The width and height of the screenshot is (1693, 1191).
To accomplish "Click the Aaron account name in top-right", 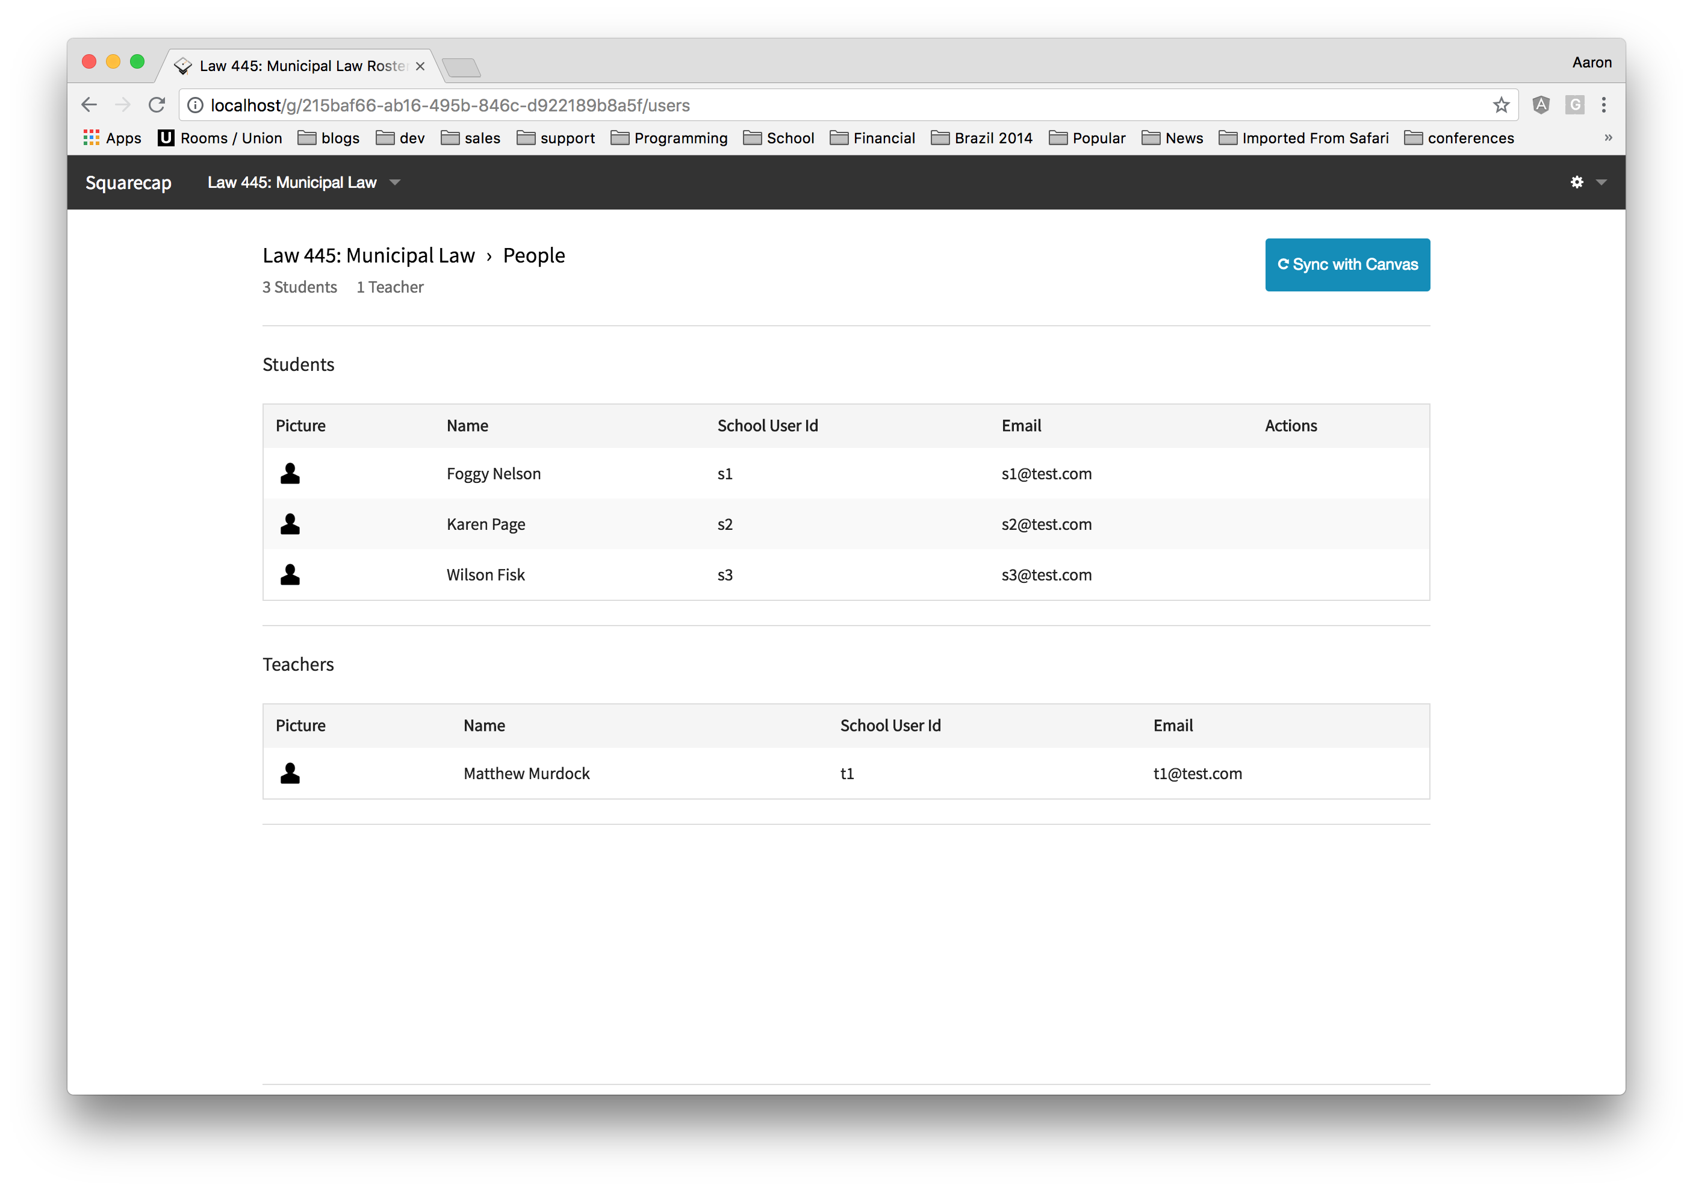I will click(x=1591, y=61).
